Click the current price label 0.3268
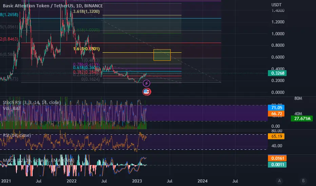 [x=277, y=73]
